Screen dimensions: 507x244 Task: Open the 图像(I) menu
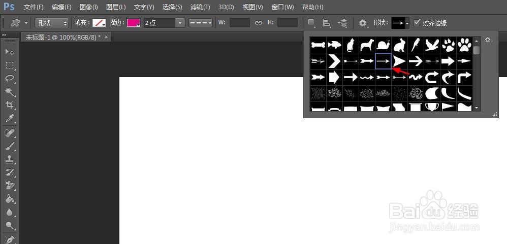point(88,7)
